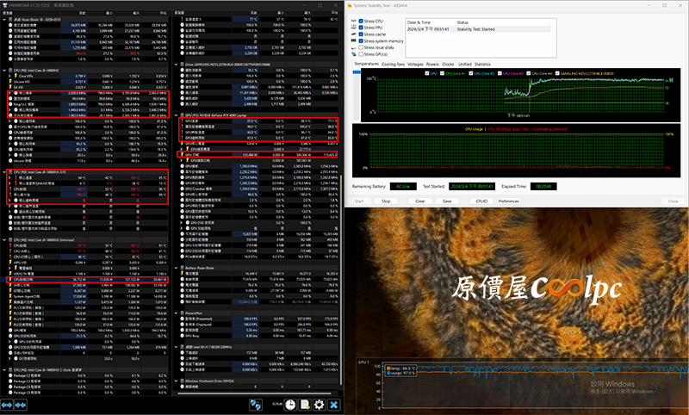
Task: Collapse PresentMon sensor group
Action: click(177, 313)
